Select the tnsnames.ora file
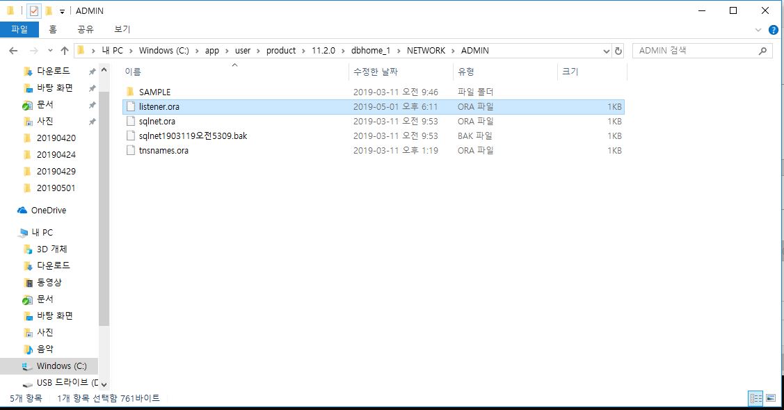This screenshot has width=784, height=410. coord(163,150)
